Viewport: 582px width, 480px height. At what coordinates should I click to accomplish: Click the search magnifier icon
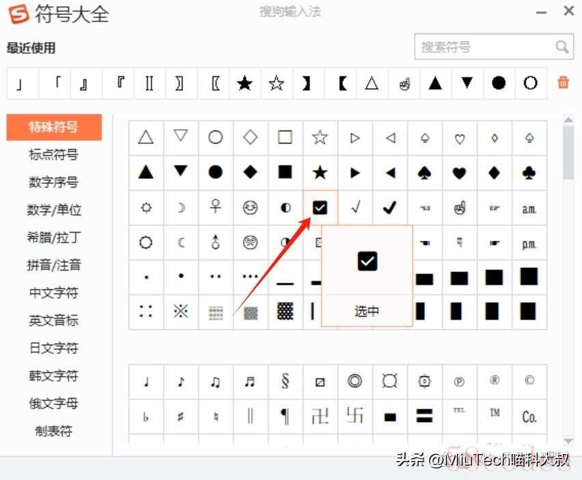(x=562, y=47)
